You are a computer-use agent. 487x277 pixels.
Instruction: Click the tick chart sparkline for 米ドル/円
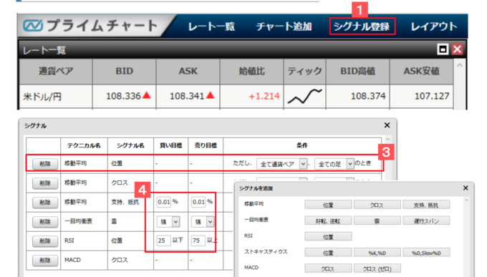304,96
